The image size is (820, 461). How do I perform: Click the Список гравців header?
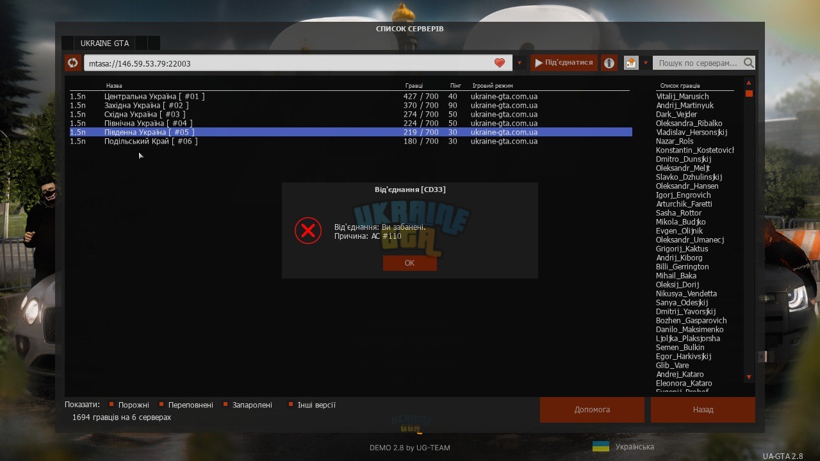coord(680,86)
